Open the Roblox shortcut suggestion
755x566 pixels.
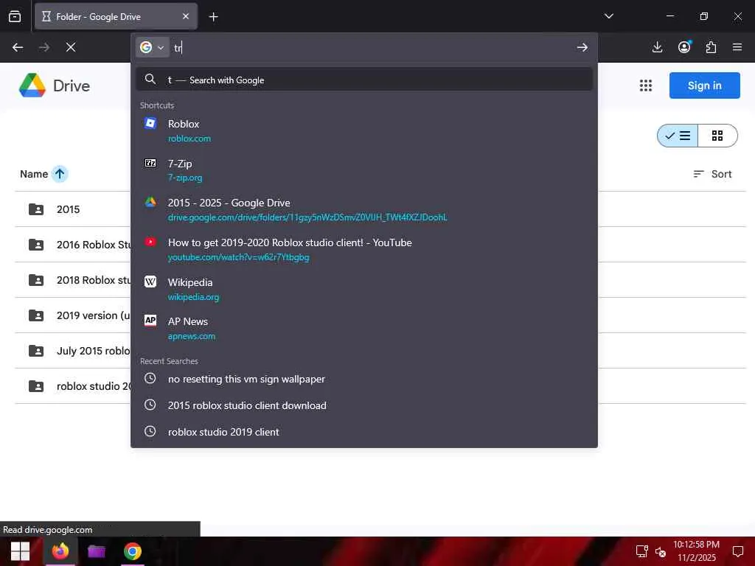[364, 131]
